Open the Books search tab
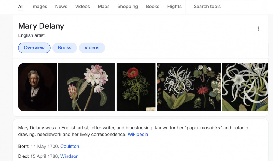This screenshot has width=273, height=161. click(x=153, y=7)
